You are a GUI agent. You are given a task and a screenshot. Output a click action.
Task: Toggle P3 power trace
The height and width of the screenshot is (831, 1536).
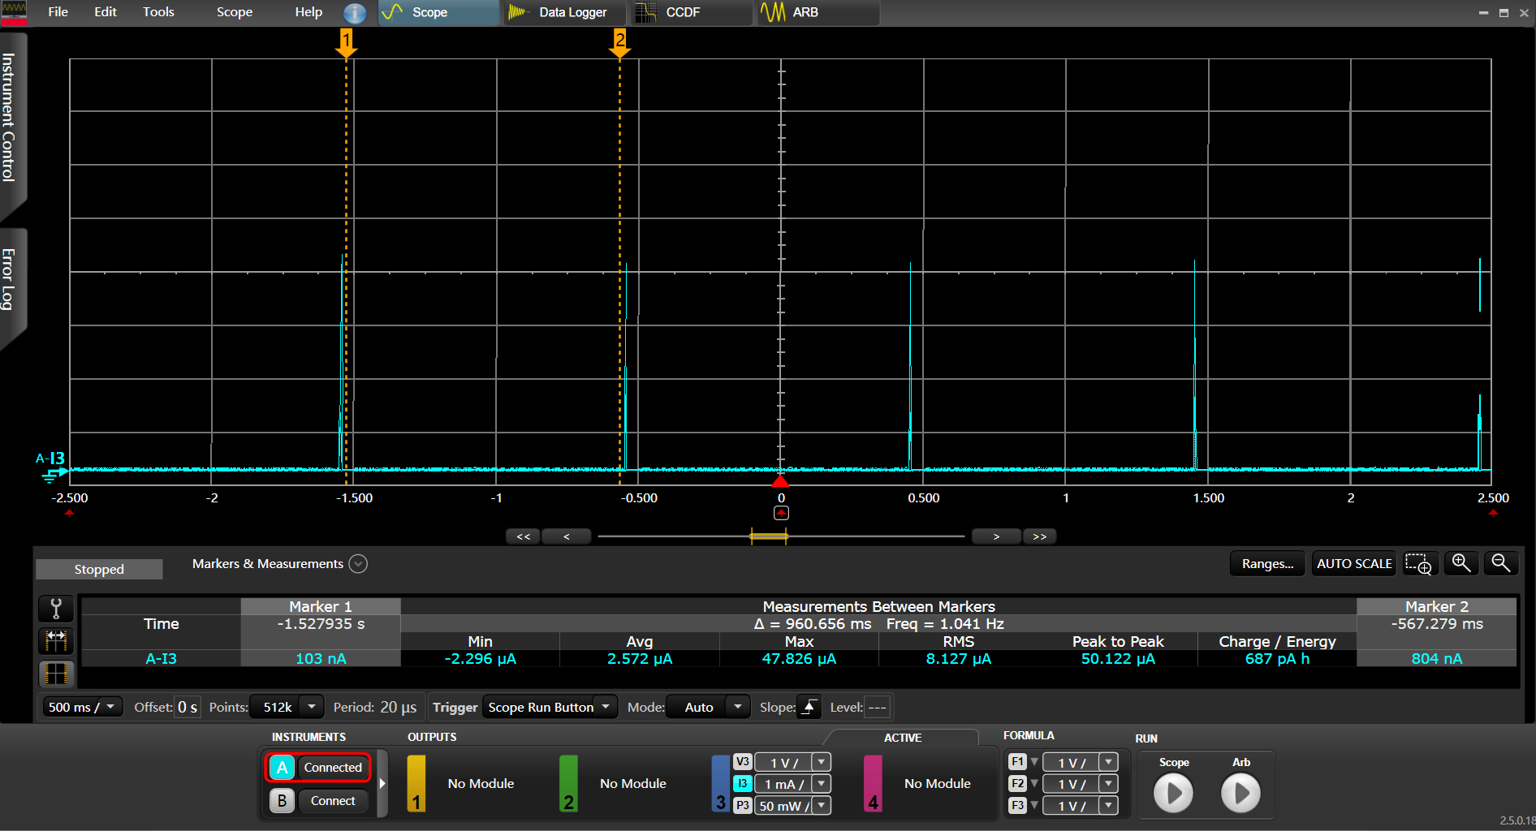[x=742, y=806]
